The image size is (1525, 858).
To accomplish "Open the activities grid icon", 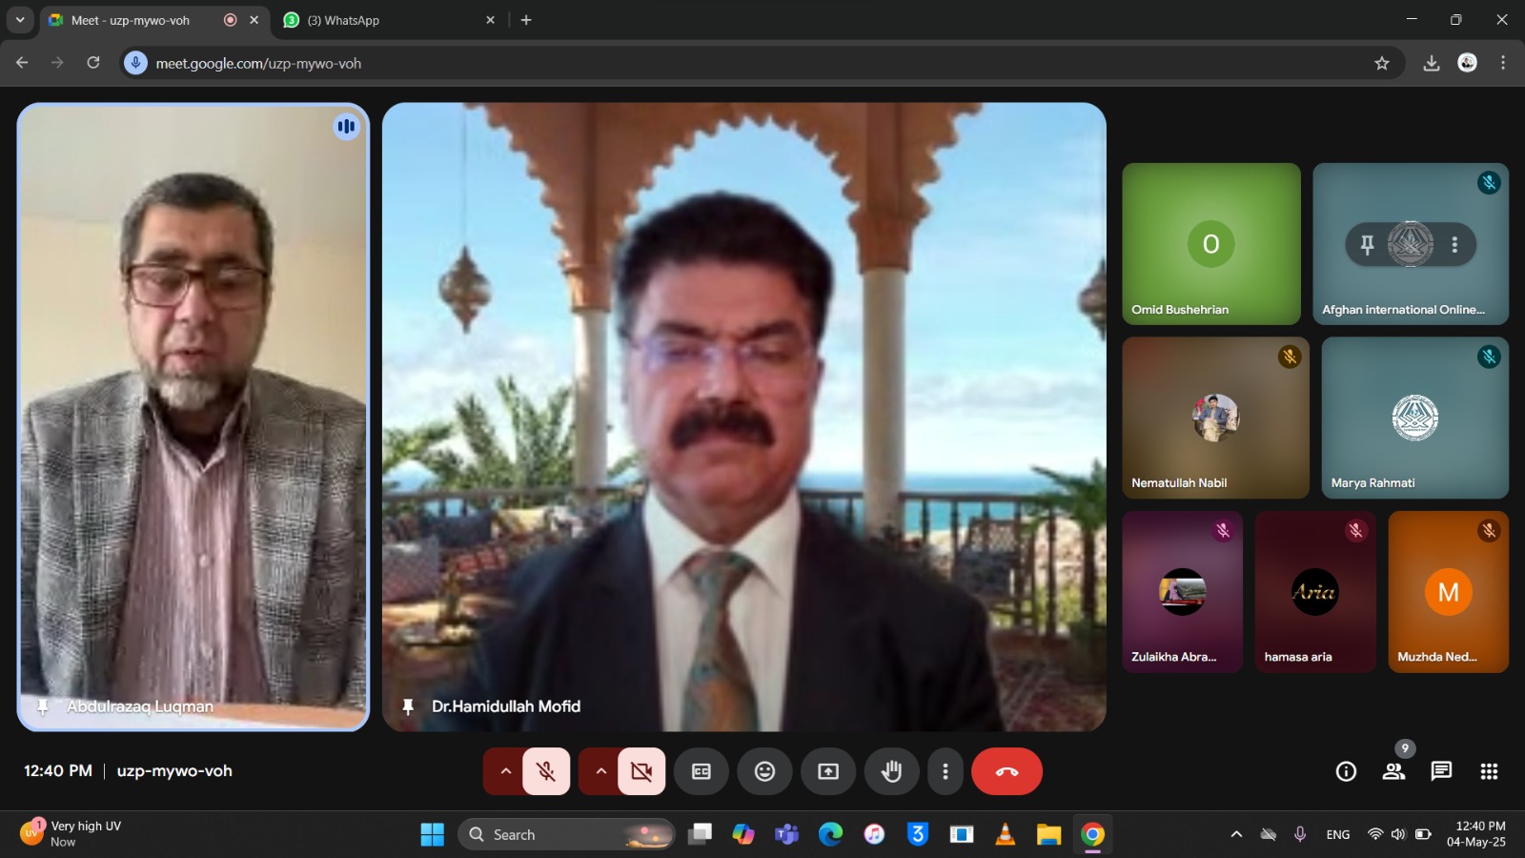I will (1489, 771).
